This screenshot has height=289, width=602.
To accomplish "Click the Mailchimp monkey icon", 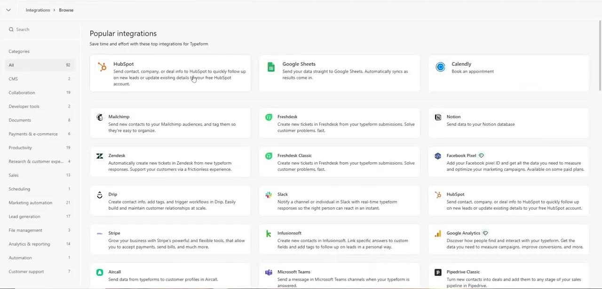I will click(100, 117).
